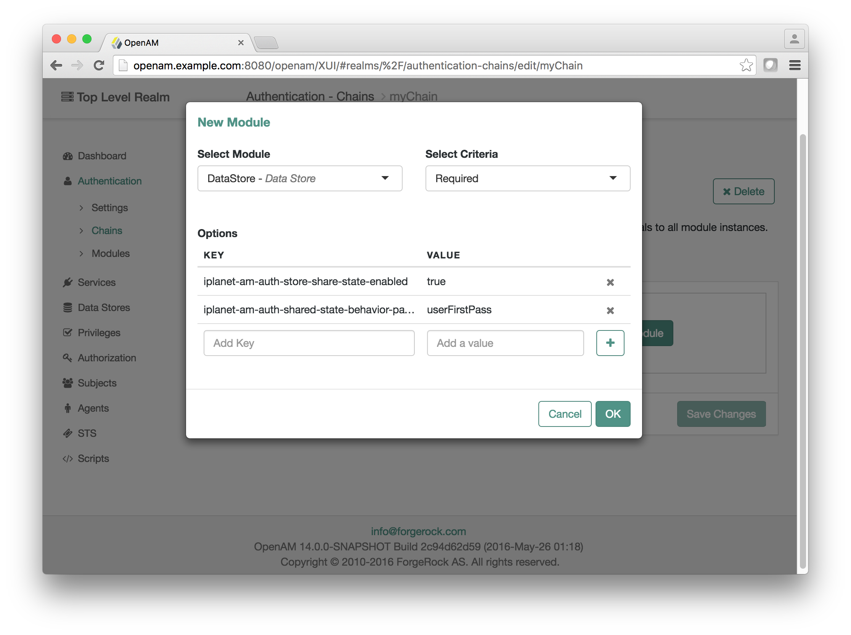Click the Scripts code icon
The height and width of the screenshot is (635, 851).
pyautogui.click(x=68, y=459)
